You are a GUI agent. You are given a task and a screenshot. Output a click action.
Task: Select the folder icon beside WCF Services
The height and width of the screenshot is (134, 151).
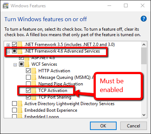(27, 64)
